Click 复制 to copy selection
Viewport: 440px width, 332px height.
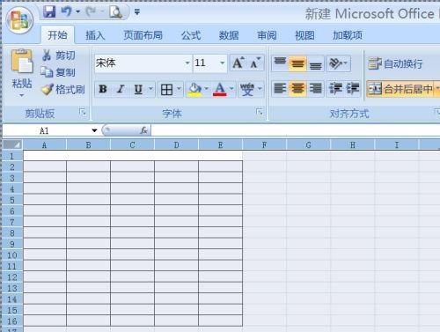58,72
